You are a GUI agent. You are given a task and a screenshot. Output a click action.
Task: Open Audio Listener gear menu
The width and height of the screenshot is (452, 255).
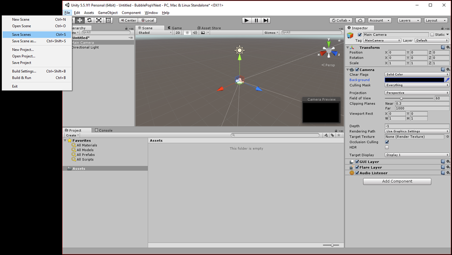pos(448,172)
